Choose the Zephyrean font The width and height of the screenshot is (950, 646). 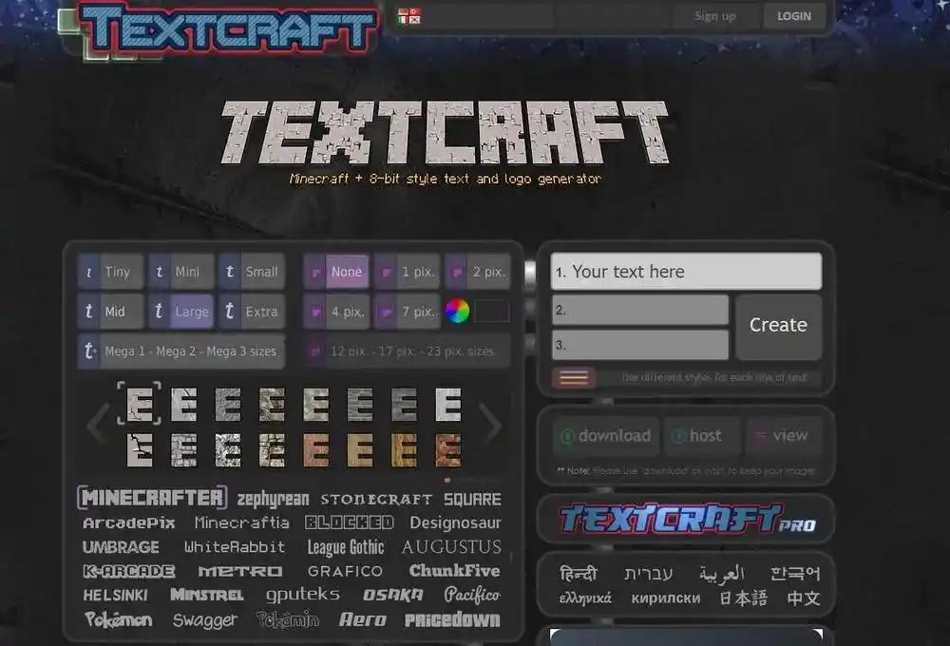[274, 499]
